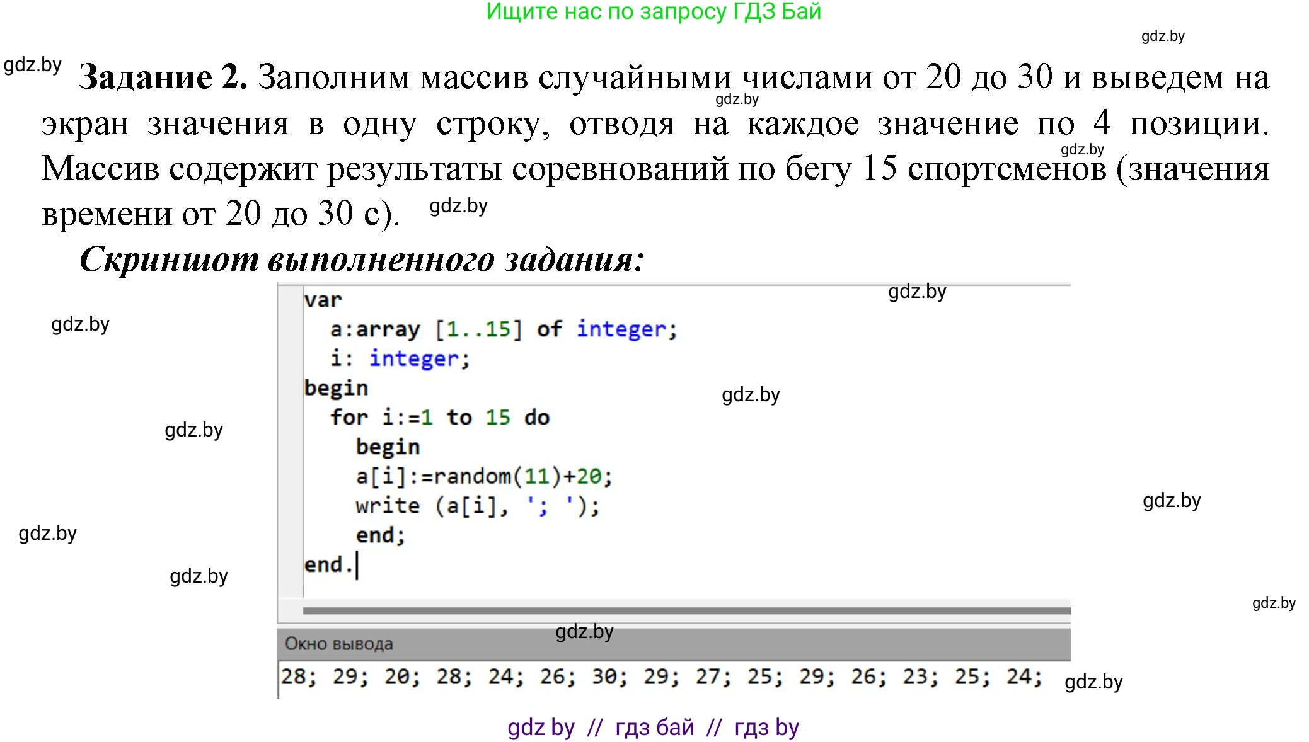Click the var keyword in code
The height and width of the screenshot is (742, 1309).
pyautogui.click(x=323, y=300)
